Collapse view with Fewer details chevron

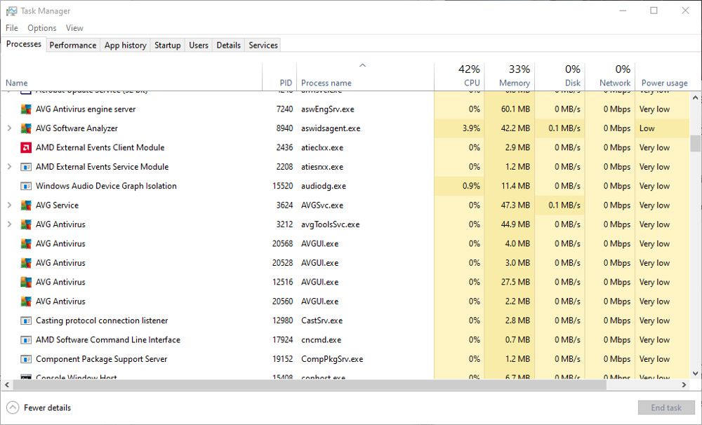click(13, 407)
